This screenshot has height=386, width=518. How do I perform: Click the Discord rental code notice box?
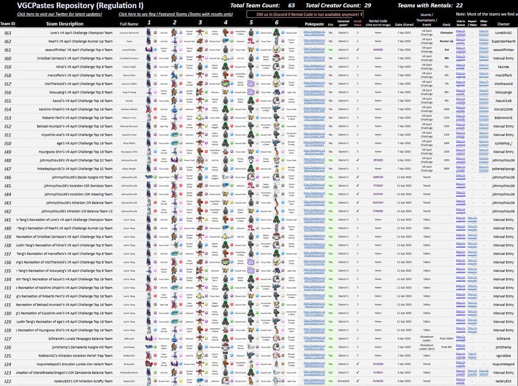[305, 14]
